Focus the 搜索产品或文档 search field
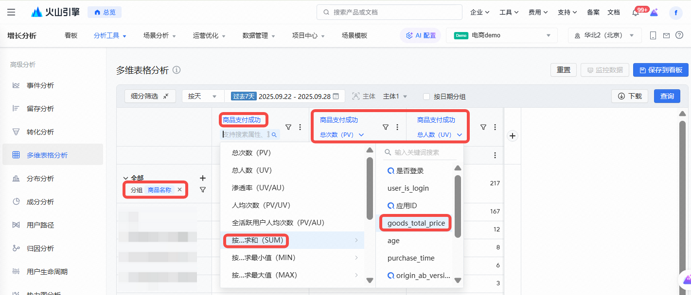The width and height of the screenshot is (691, 295). [390, 12]
